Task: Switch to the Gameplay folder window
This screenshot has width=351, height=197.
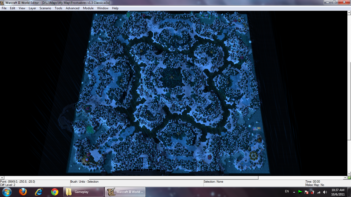Action: click(x=84, y=192)
